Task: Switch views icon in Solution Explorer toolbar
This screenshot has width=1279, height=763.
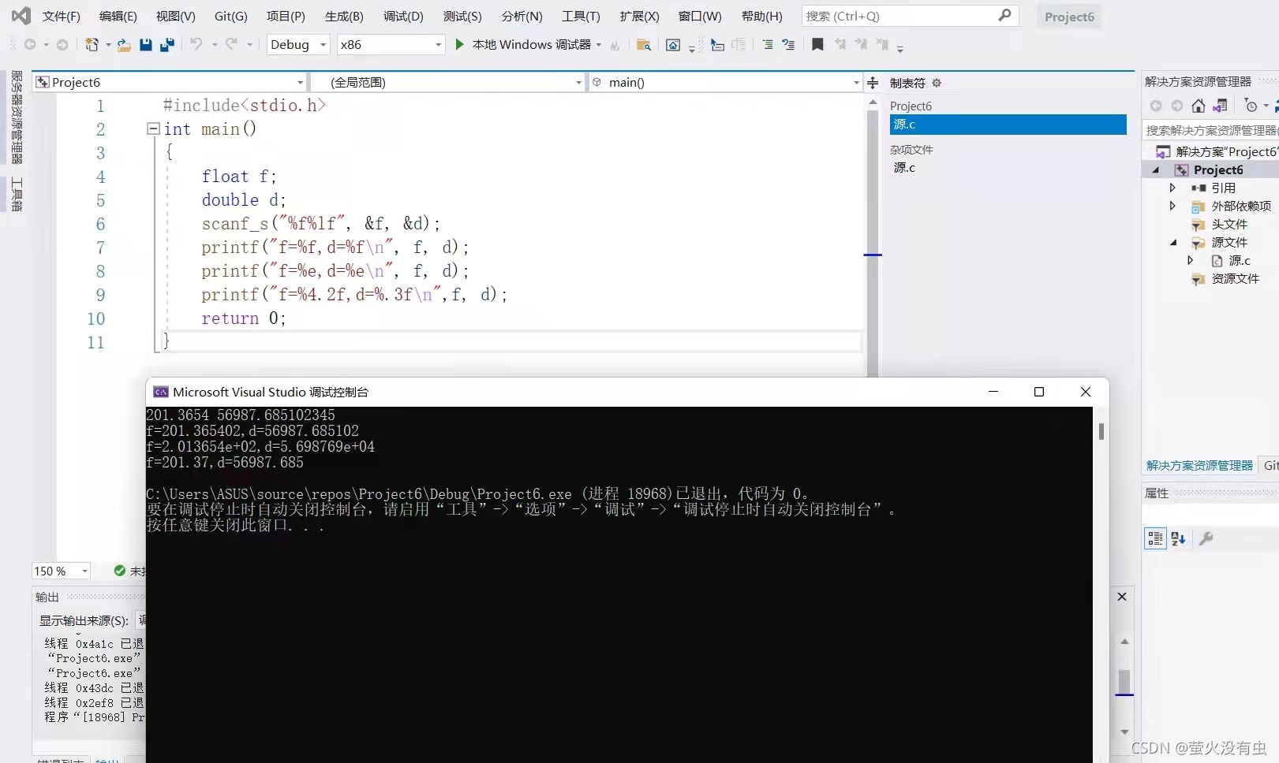Action: [1220, 106]
